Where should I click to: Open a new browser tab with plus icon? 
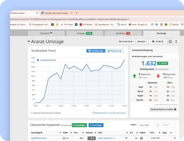(77, 13)
